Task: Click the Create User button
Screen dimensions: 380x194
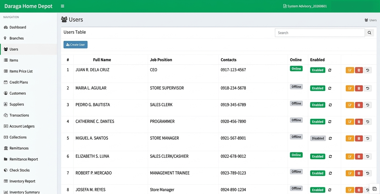Action: tap(75, 45)
